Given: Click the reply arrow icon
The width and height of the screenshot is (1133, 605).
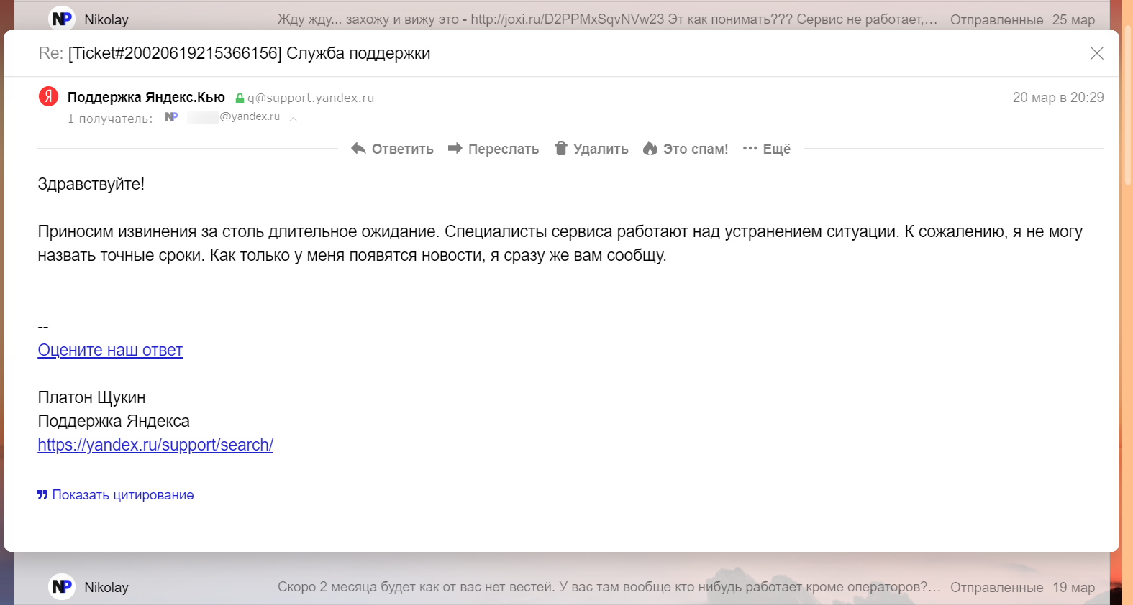Looking at the screenshot, I should coord(358,149).
